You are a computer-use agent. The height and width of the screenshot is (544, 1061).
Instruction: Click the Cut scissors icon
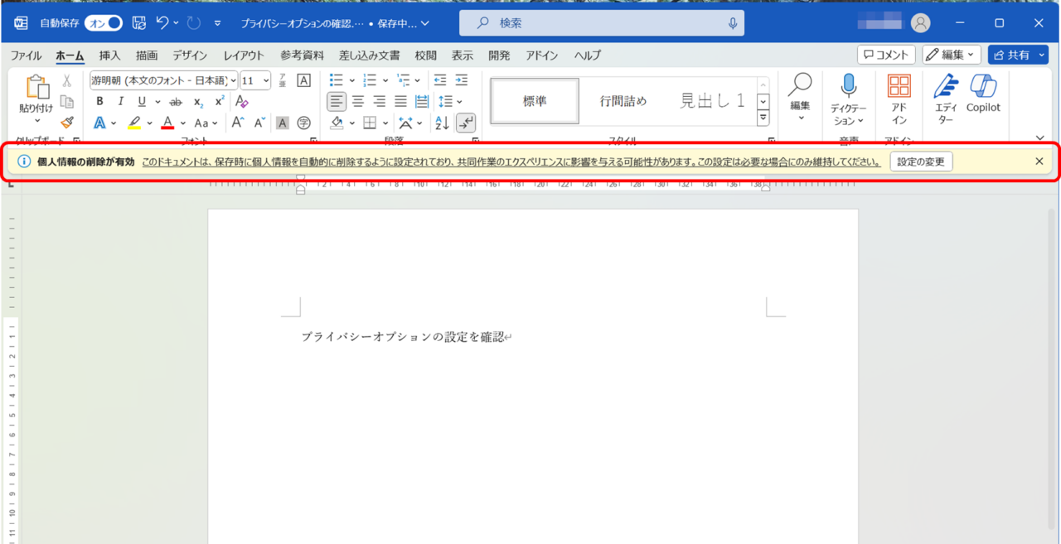pyautogui.click(x=67, y=80)
